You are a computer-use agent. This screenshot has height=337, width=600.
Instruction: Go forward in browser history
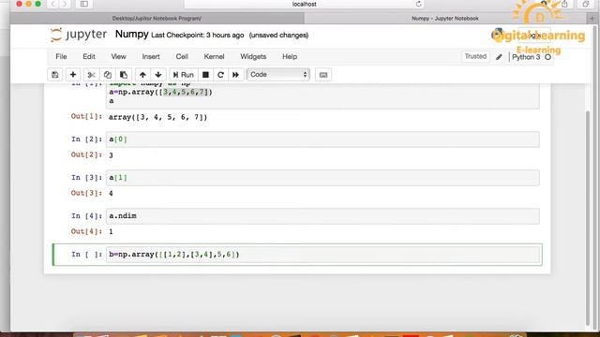pyautogui.click(x=65, y=4)
